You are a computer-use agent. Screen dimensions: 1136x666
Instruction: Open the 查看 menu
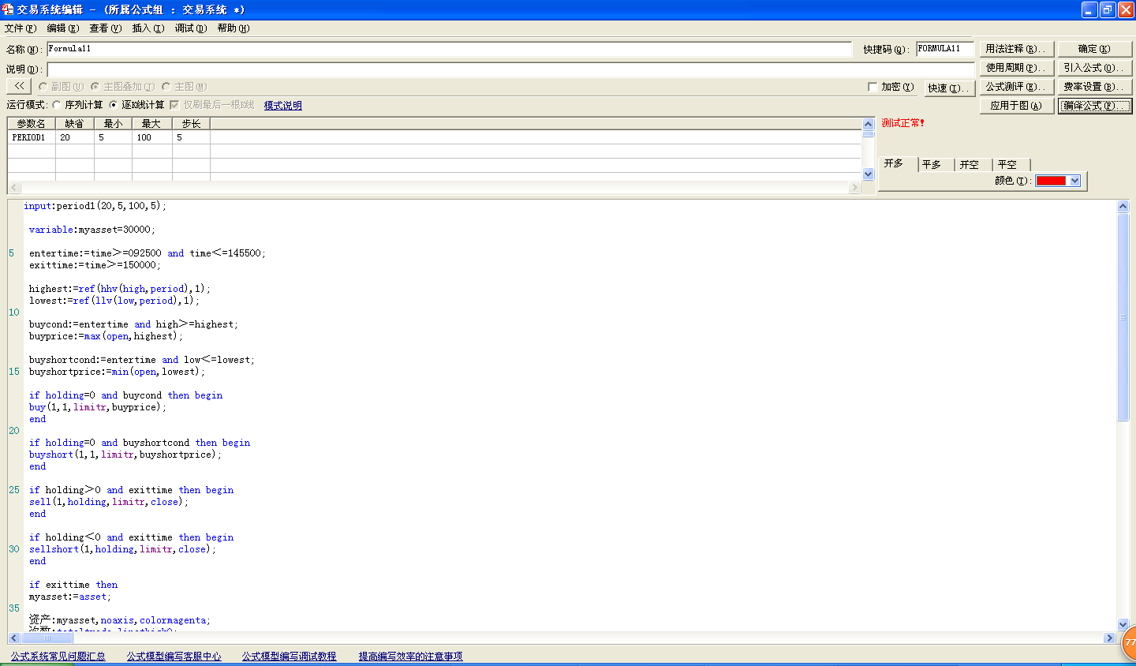pyautogui.click(x=105, y=28)
